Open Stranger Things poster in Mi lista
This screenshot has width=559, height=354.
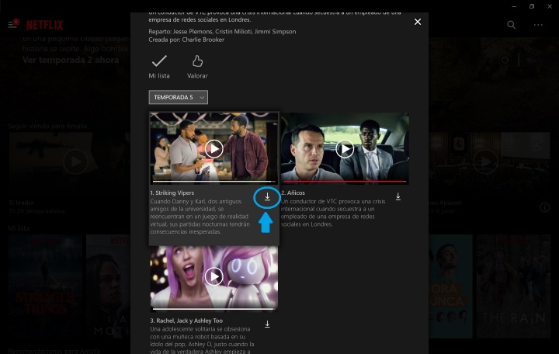click(x=45, y=286)
